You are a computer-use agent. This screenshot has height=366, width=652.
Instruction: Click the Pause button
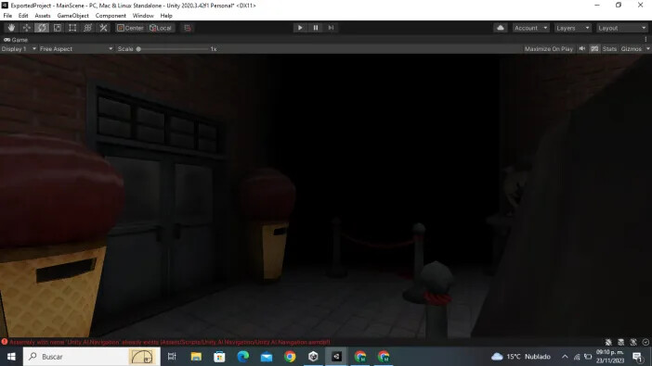pyautogui.click(x=316, y=28)
